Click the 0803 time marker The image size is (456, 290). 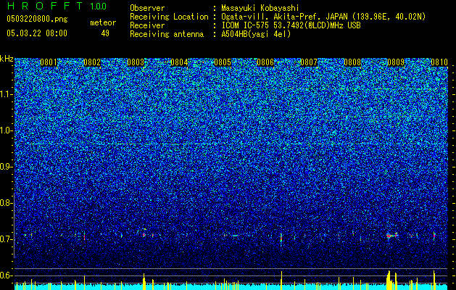(136, 62)
